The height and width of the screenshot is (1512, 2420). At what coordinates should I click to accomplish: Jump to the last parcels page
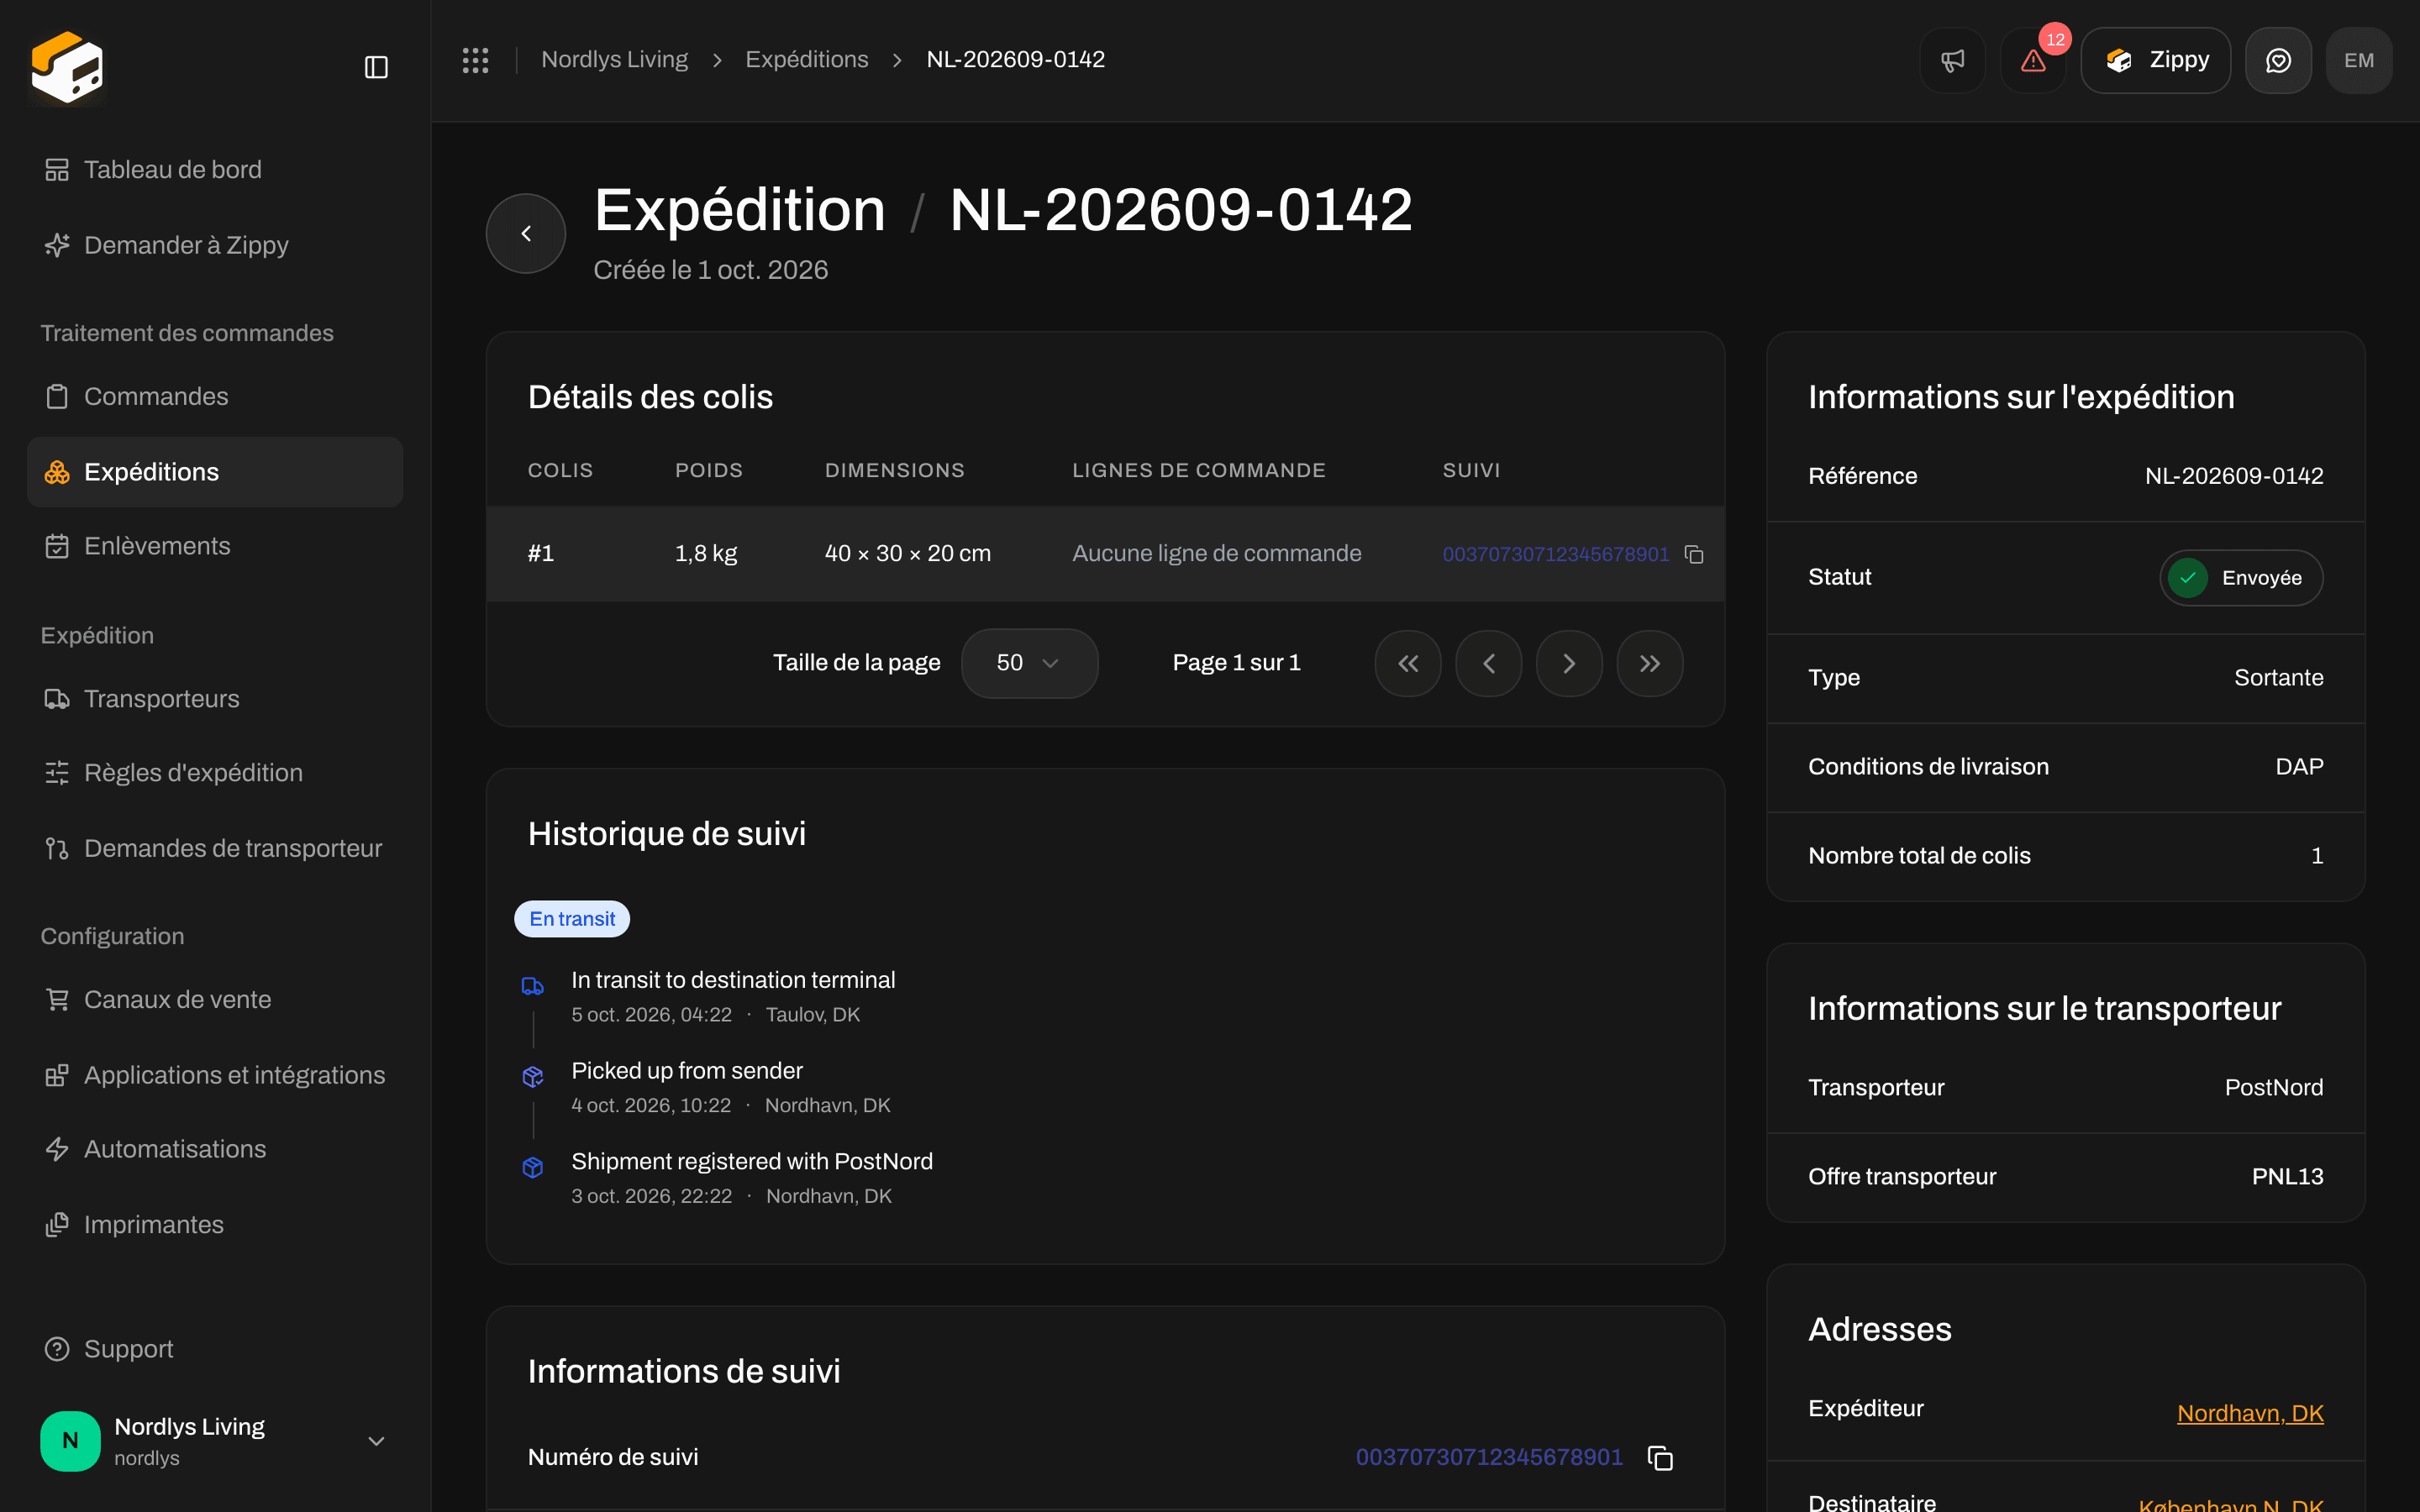tap(1650, 663)
